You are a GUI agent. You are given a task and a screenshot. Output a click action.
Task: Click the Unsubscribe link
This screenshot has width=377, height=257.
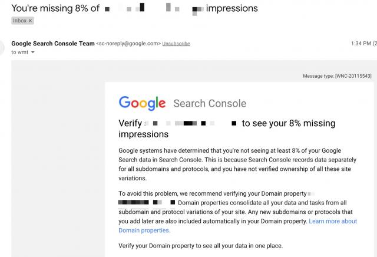(x=176, y=44)
